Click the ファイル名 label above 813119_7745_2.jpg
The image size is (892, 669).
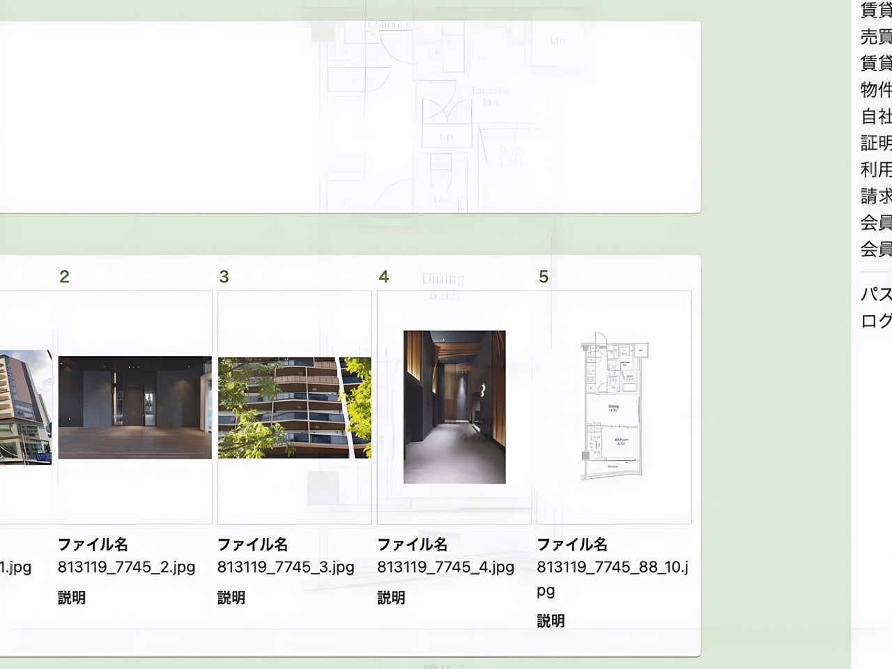tap(93, 544)
